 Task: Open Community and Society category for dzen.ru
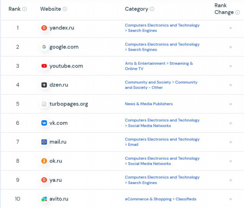point(161,85)
